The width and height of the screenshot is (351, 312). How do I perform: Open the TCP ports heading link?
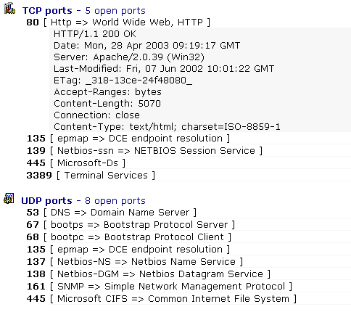tap(84, 11)
